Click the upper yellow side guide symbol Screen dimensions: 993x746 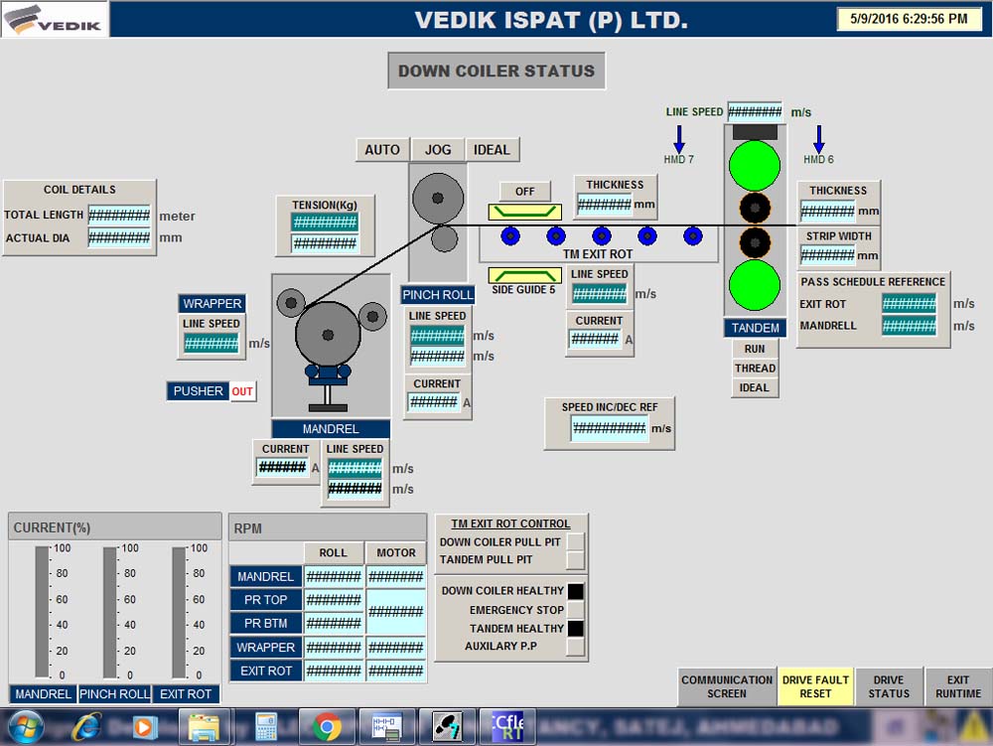(524, 211)
